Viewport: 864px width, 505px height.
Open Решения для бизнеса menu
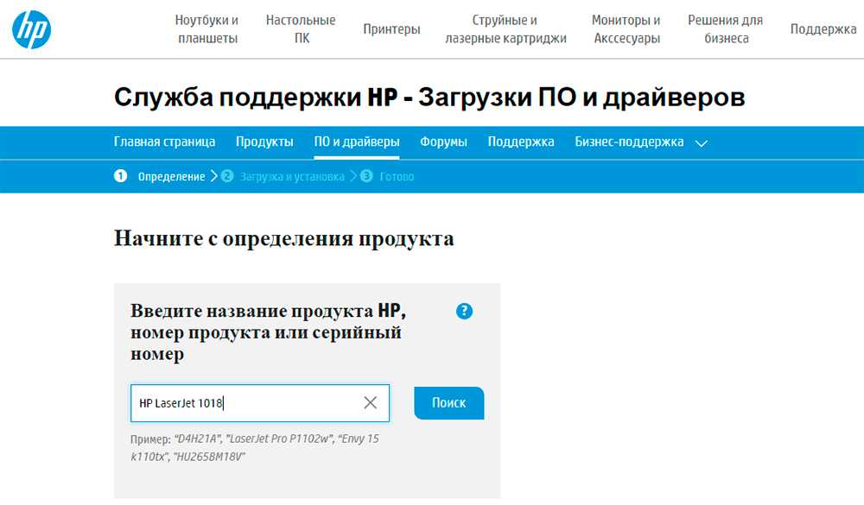pyautogui.click(x=726, y=29)
